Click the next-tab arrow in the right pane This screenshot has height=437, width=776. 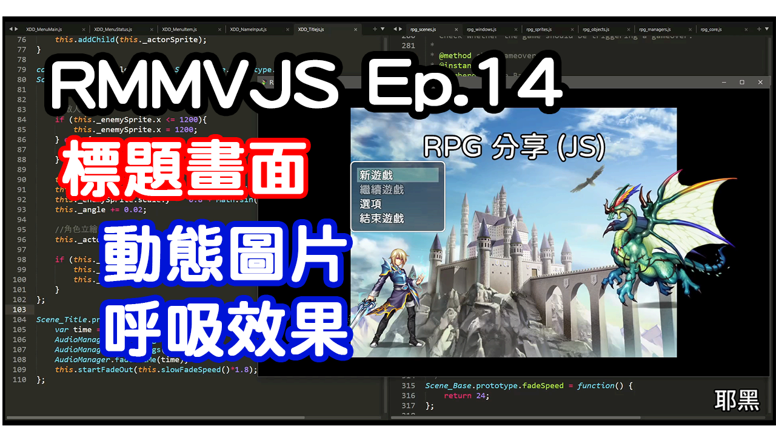click(400, 29)
